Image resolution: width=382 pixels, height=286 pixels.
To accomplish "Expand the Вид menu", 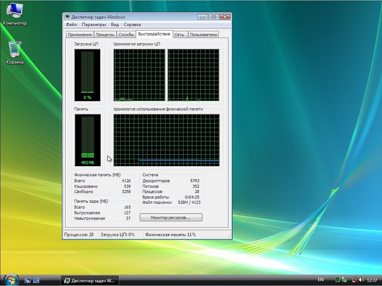I will 115,25.
